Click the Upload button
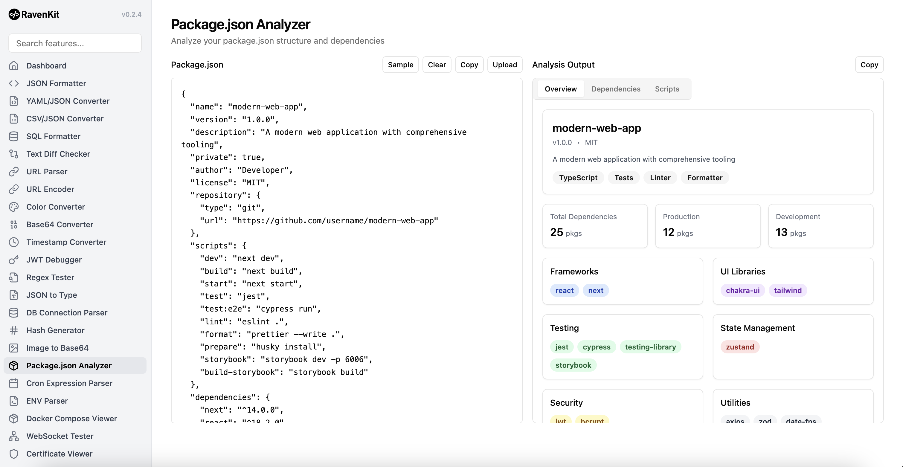Image resolution: width=903 pixels, height=467 pixels. coord(504,65)
